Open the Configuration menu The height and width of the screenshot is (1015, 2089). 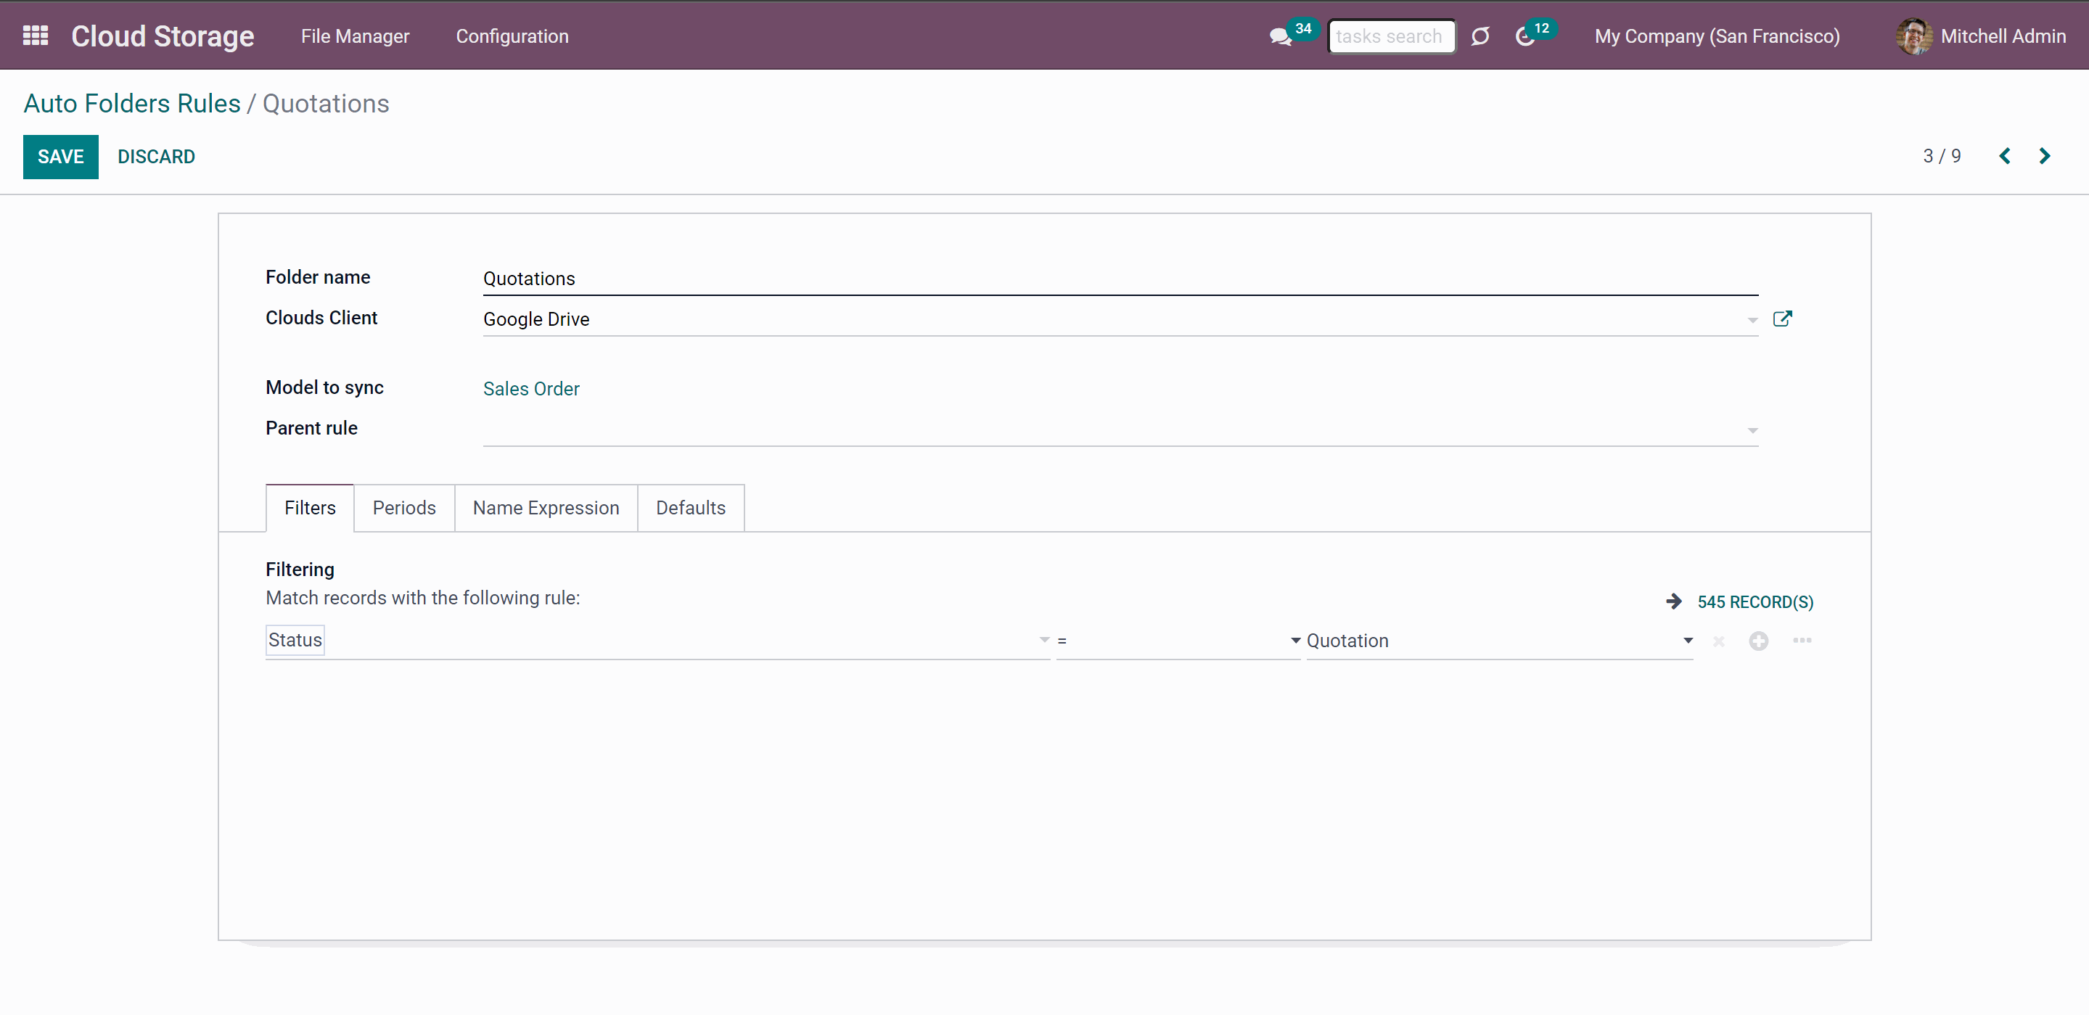pos(512,36)
